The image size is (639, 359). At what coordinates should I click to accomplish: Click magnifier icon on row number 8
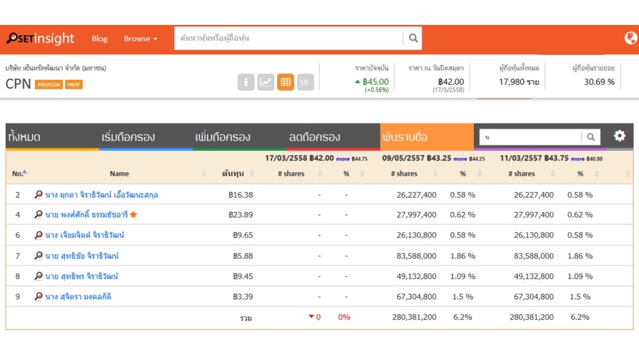point(38,276)
